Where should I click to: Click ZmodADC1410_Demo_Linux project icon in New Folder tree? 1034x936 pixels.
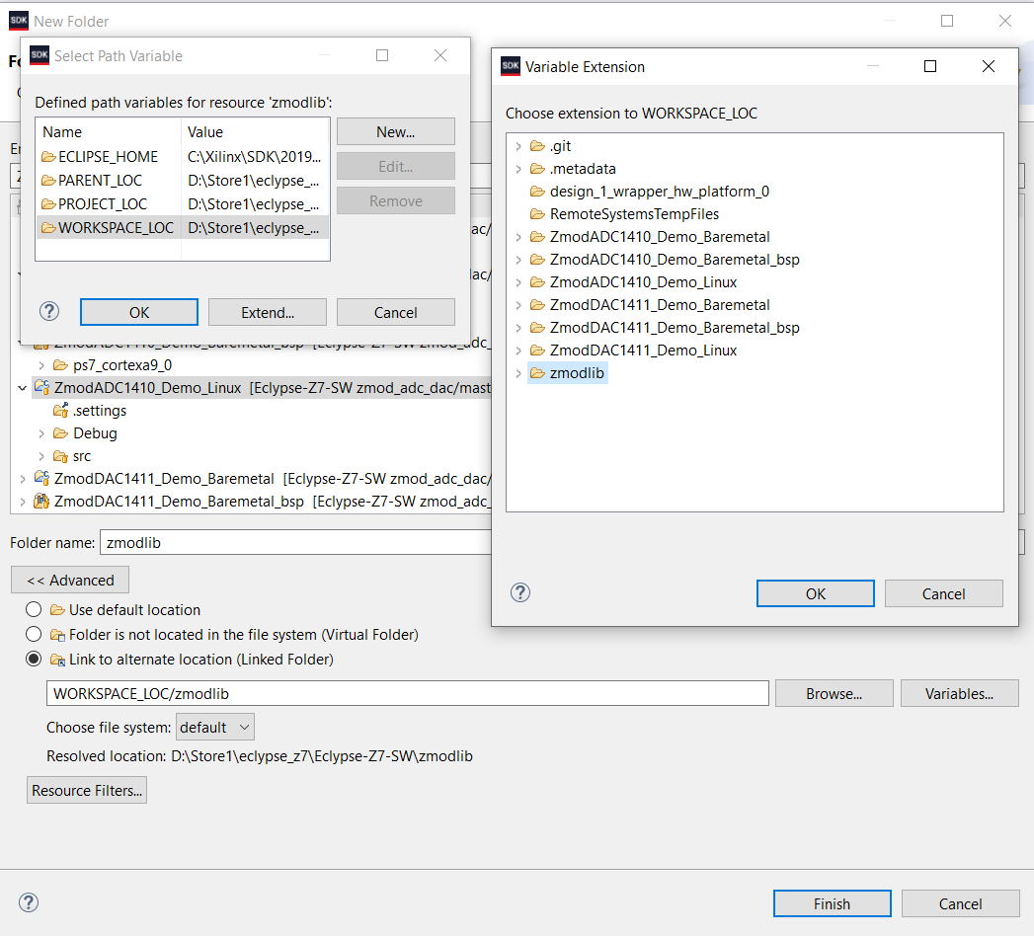(41, 388)
